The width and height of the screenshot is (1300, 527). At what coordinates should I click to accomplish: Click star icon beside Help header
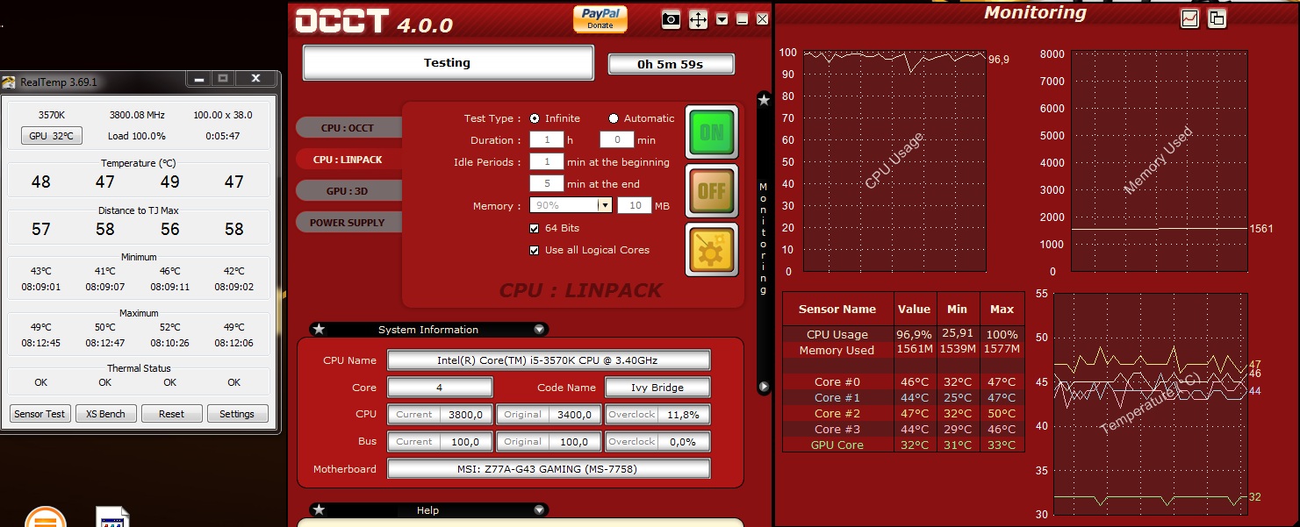[x=319, y=509]
